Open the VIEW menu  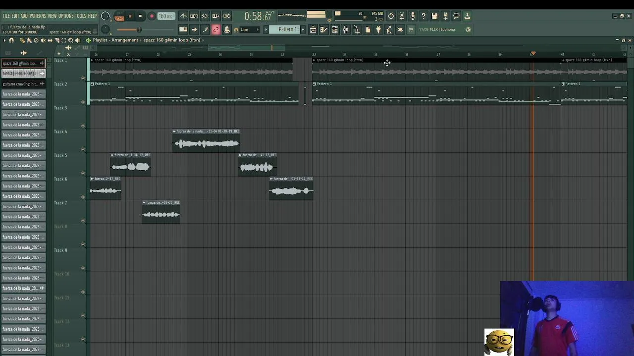click(x=52, y=16)
